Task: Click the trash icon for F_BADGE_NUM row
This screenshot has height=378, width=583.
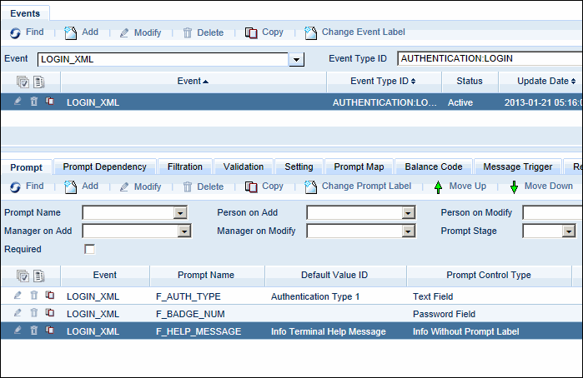Action: [33, 313]
